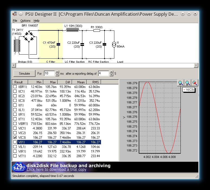
Task: Increase the reporting delay seconds
Action: point(111,72)
